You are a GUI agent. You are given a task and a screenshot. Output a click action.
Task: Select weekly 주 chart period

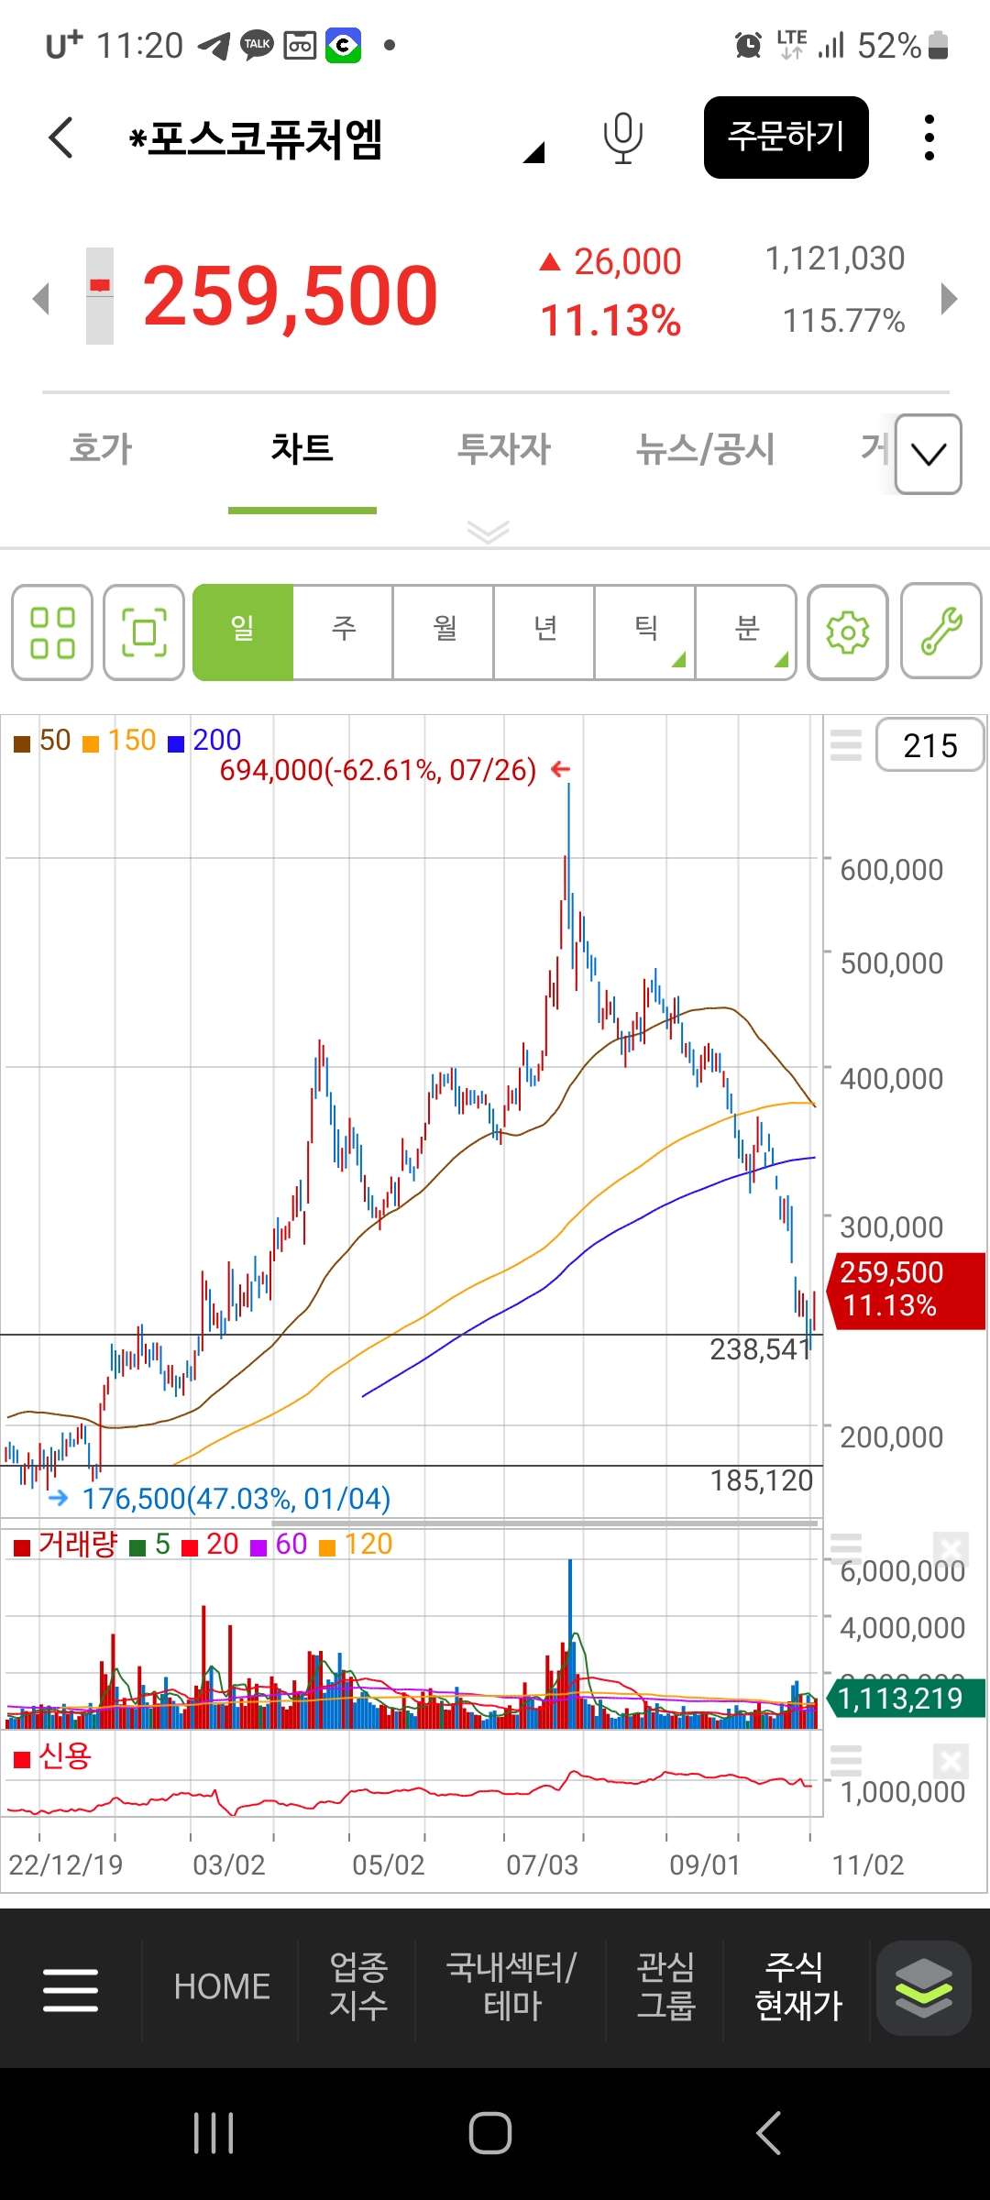click(x=344, y=632)
